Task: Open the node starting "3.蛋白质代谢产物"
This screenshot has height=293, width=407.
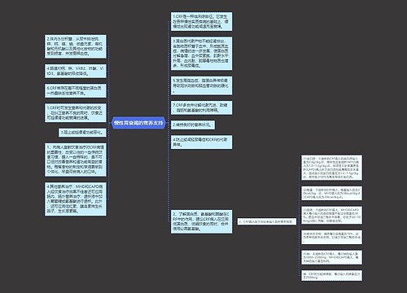Action: [201, 54]
